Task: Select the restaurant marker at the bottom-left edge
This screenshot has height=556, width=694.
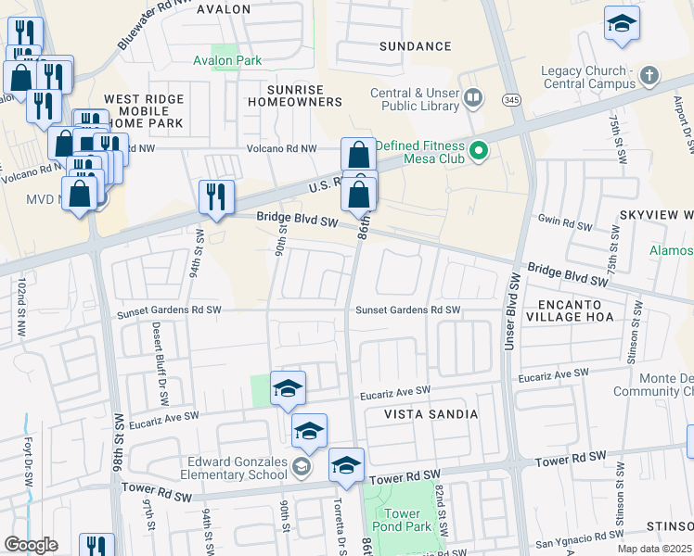Action: pos(96,545)
